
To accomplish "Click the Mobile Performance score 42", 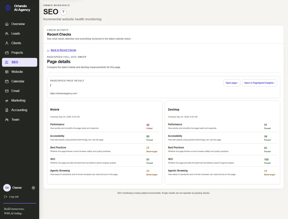I will coord(148,125).
